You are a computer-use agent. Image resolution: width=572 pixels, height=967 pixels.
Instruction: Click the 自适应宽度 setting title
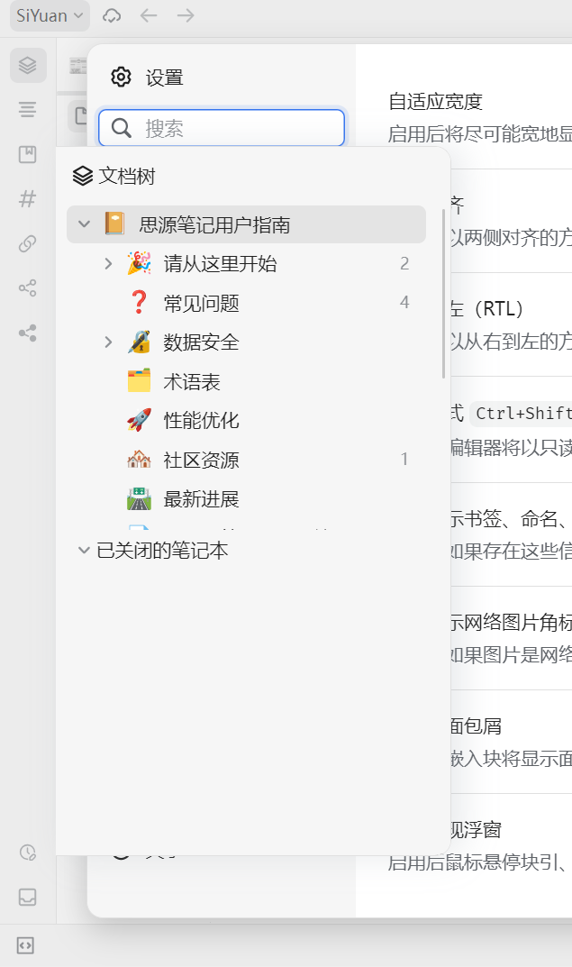435,102
